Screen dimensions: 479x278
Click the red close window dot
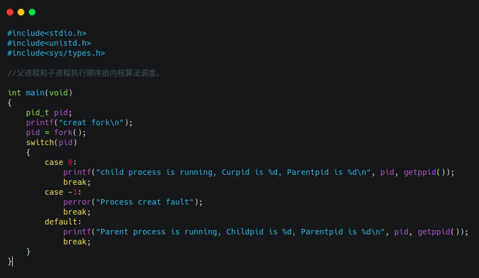[10, 12]
